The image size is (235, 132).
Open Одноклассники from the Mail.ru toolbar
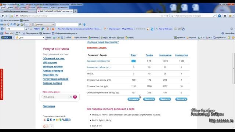[x=80, y=37]
